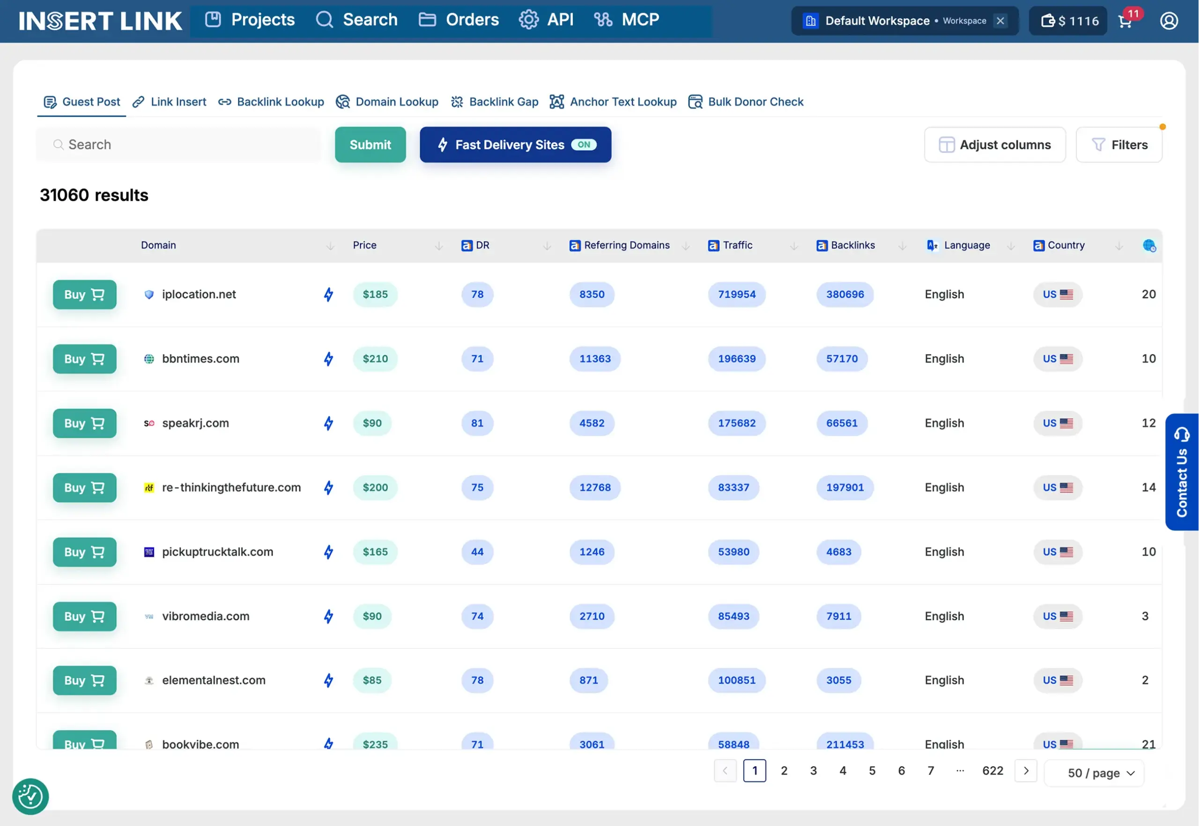Click the lightning bolt beside iplocation.net

click(x=328, y=295)
